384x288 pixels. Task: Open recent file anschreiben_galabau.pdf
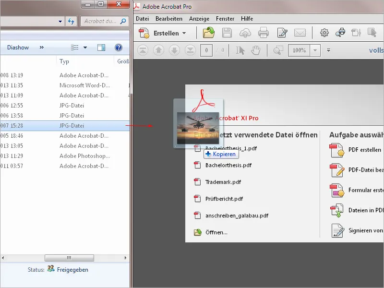click(237, 216)
